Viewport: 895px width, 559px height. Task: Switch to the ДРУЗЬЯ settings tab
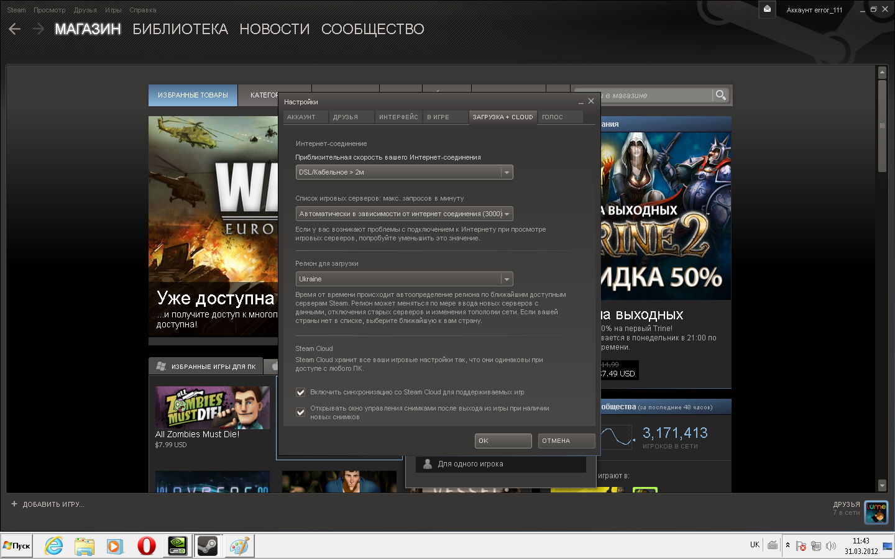coord(351,117)
